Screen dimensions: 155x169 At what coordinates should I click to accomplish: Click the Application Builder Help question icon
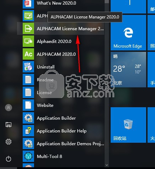(28, 131)
